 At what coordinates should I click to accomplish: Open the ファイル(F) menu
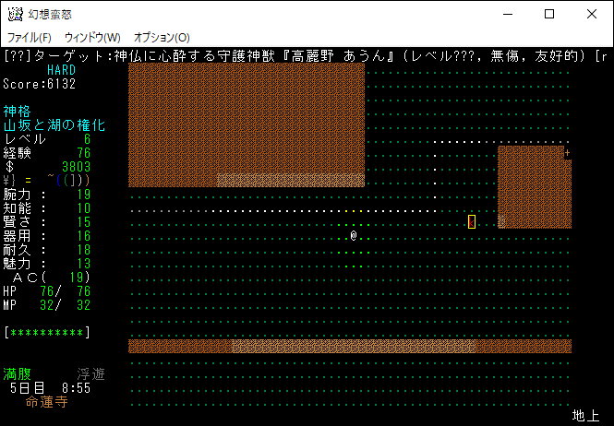[30, 38]
